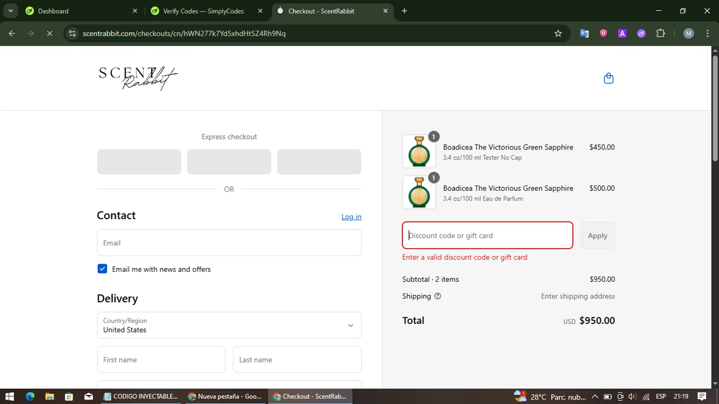Open the Chrome profile avatar M

pyautogui.click(x=688, y=34)
